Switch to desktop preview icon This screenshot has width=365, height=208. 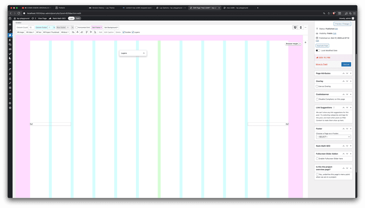[x=295, y=27]
